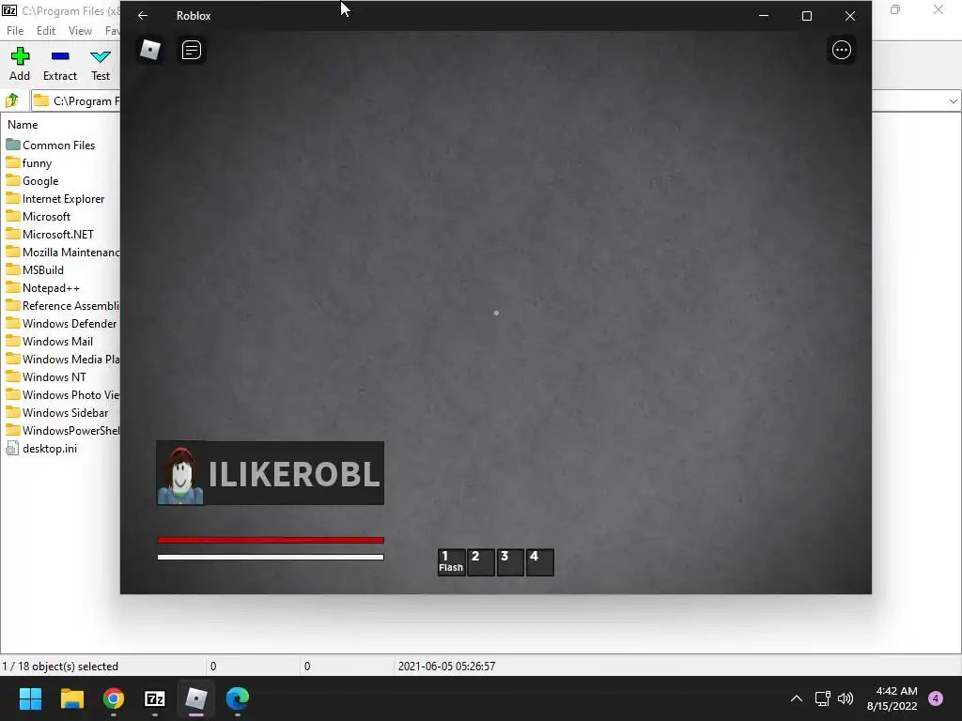
Task: Open the clock and date panel
Action: tap(892, 698)
